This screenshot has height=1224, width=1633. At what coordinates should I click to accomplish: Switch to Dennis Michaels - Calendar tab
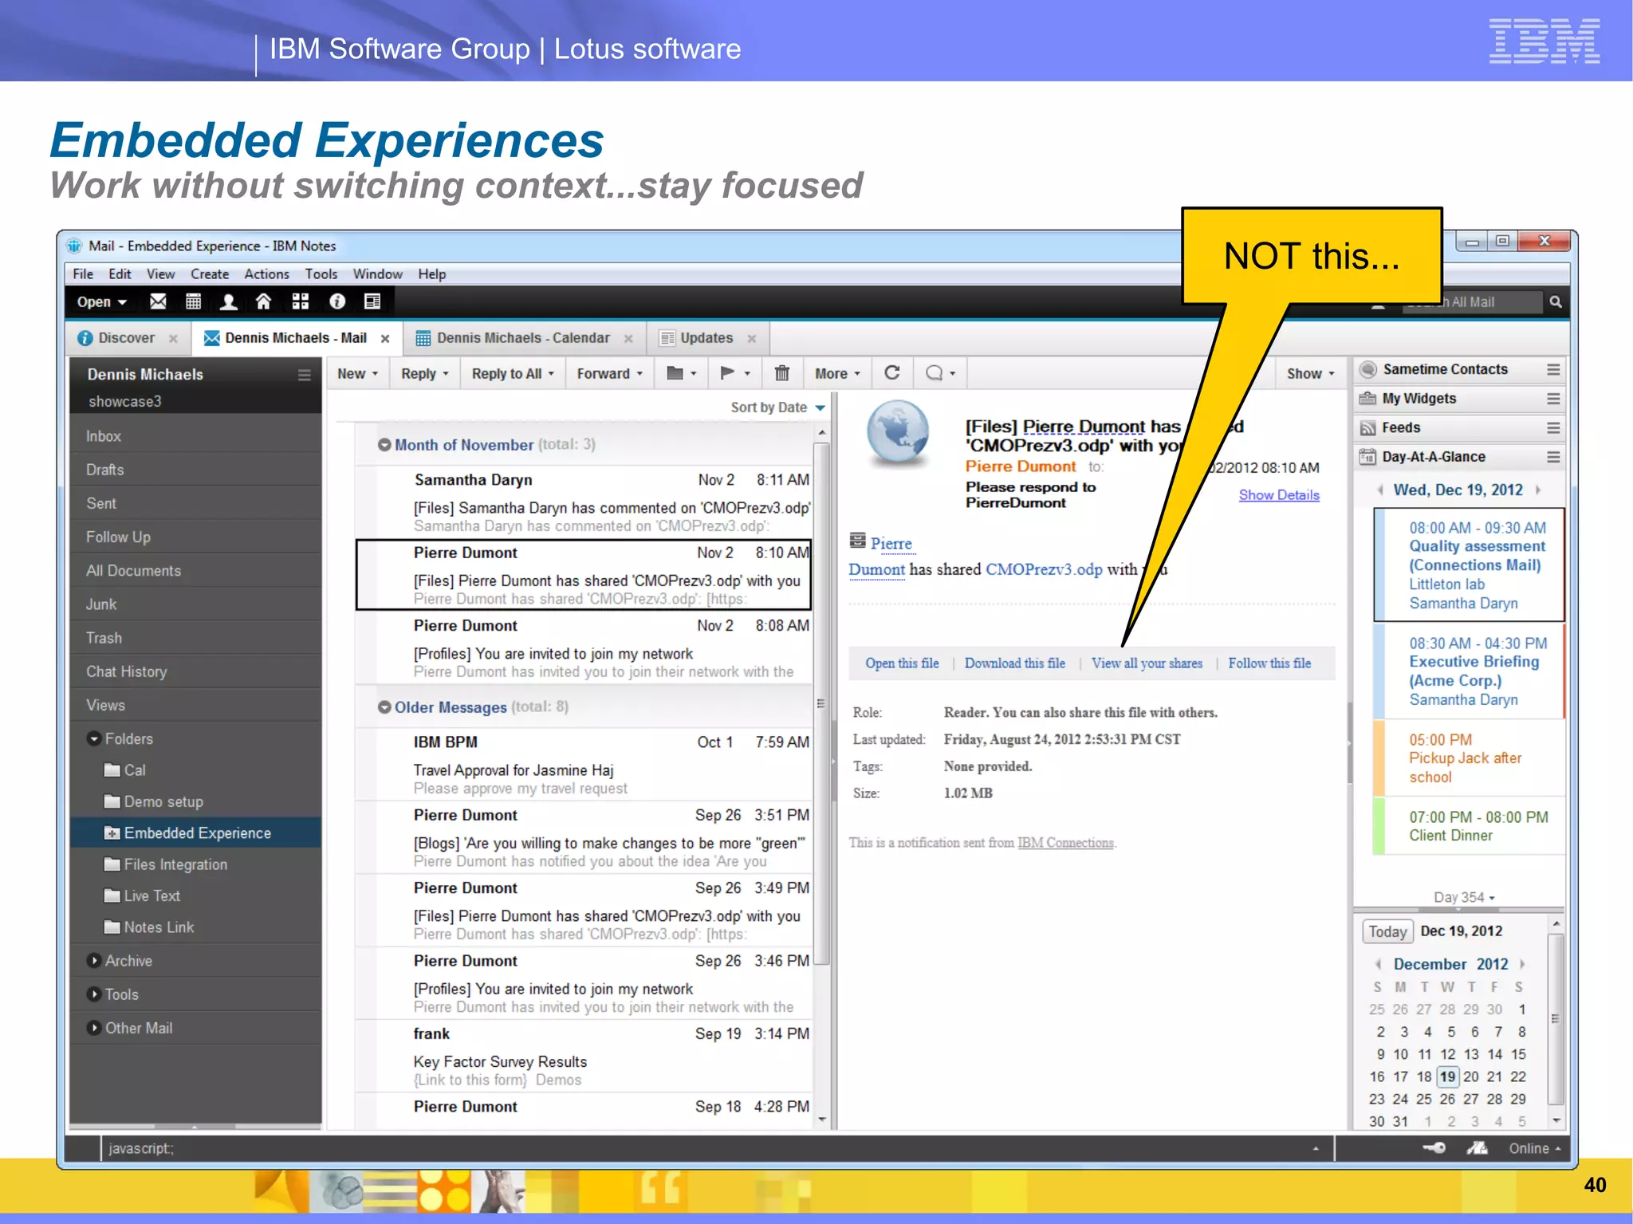pyautogui.click(x=523, y=338)
